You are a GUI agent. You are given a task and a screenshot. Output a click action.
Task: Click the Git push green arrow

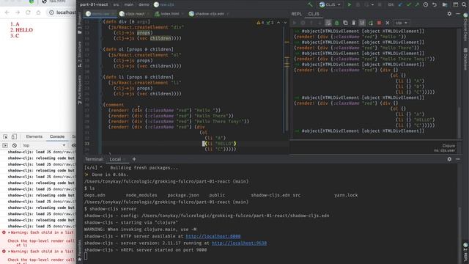[x=417, y=5]
